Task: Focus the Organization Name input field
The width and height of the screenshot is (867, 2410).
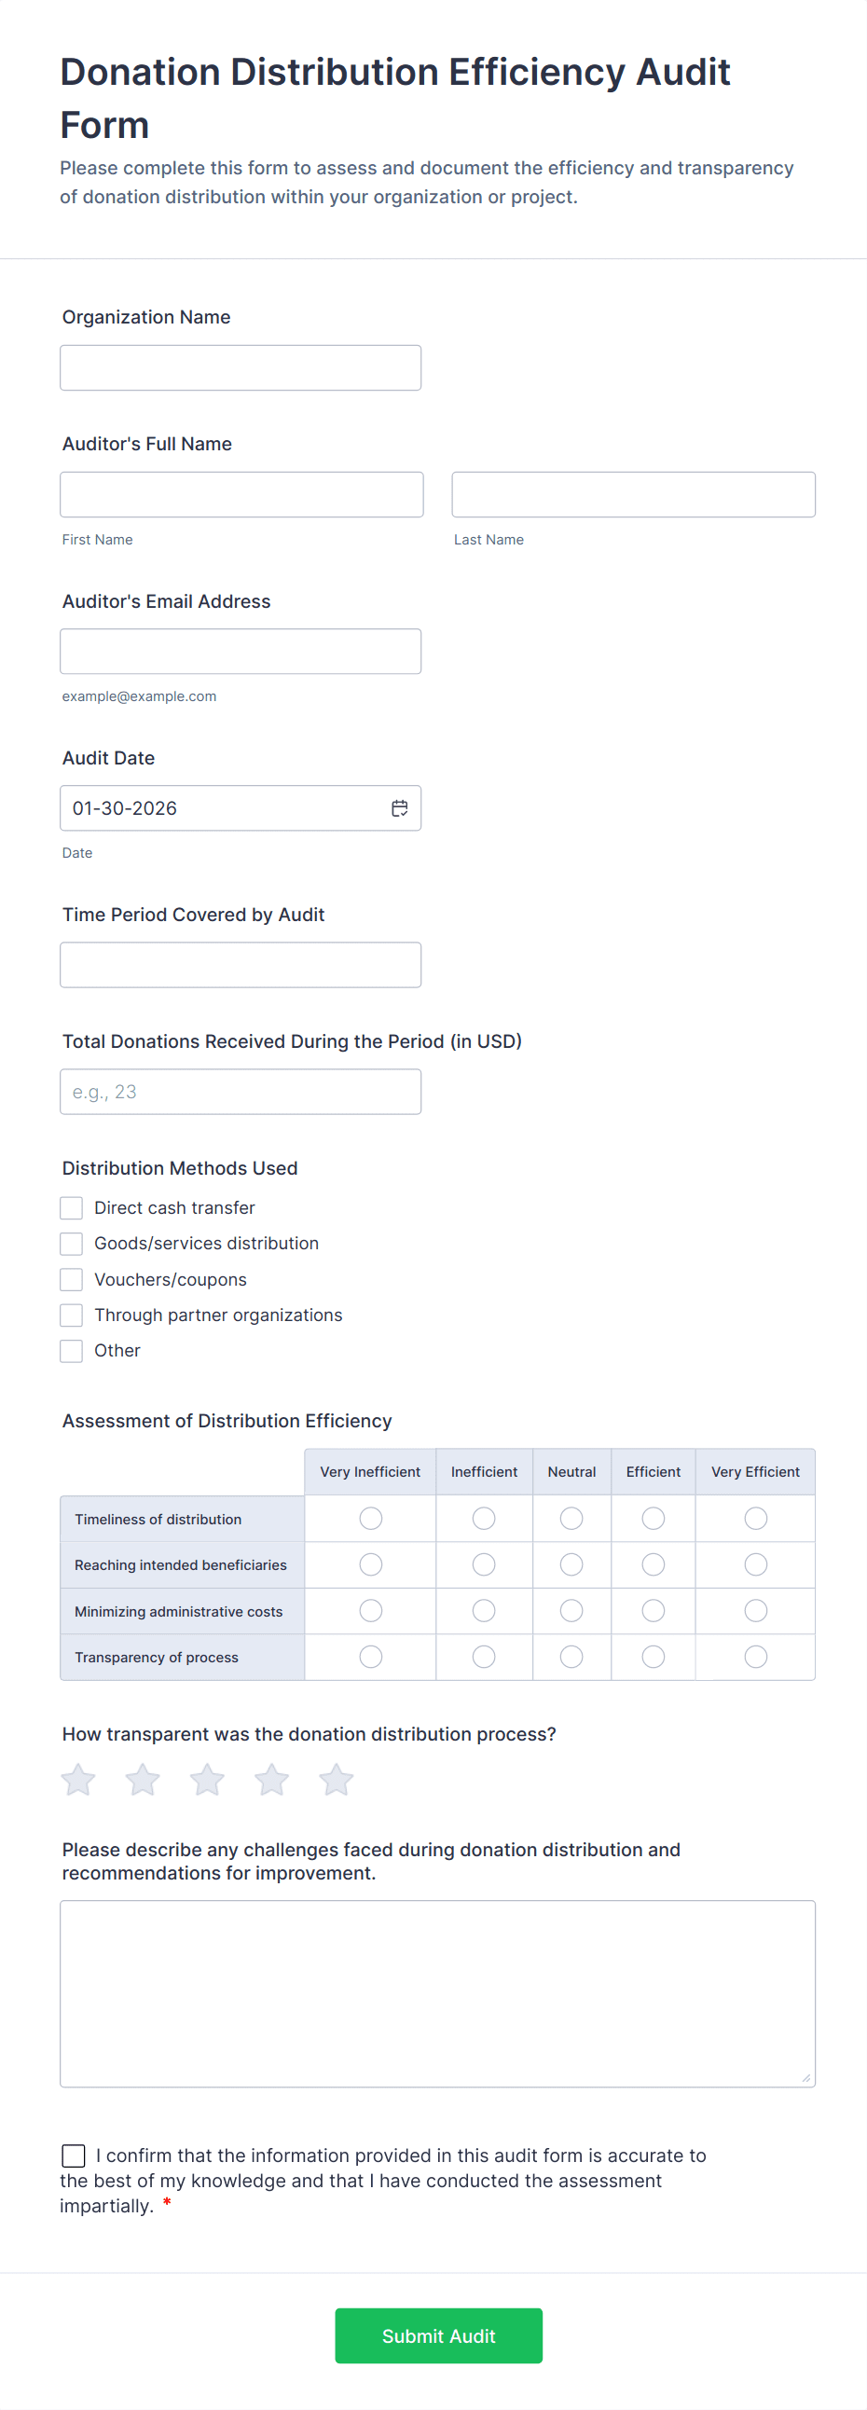Action: [240, 366]
